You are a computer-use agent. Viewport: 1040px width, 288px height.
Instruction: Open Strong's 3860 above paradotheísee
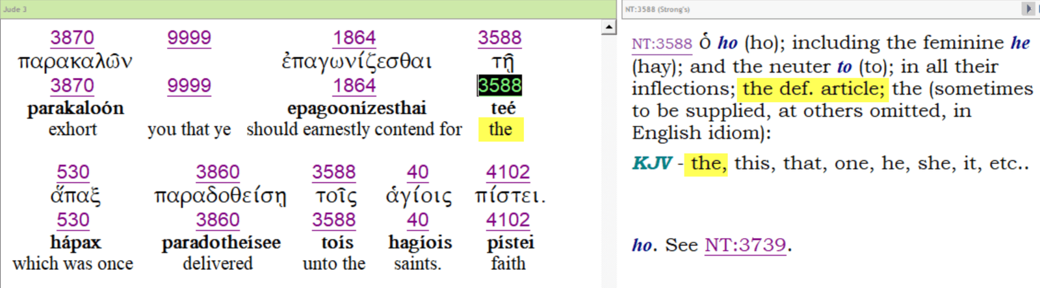click(x=218, y=220)
